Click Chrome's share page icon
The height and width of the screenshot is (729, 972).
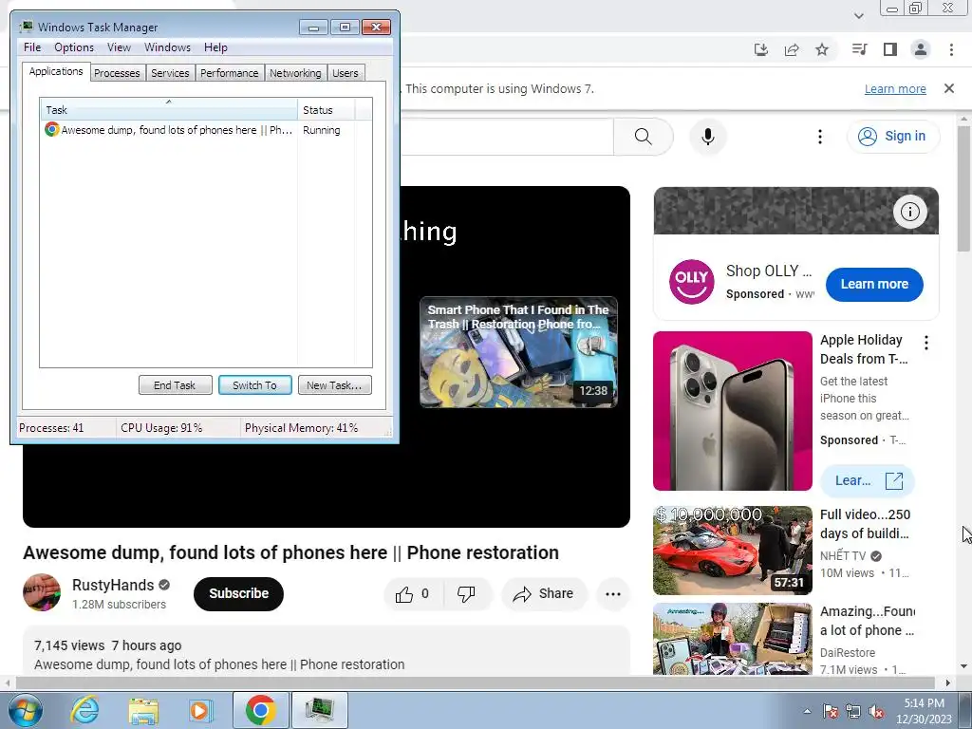click(x=792, y=49)
